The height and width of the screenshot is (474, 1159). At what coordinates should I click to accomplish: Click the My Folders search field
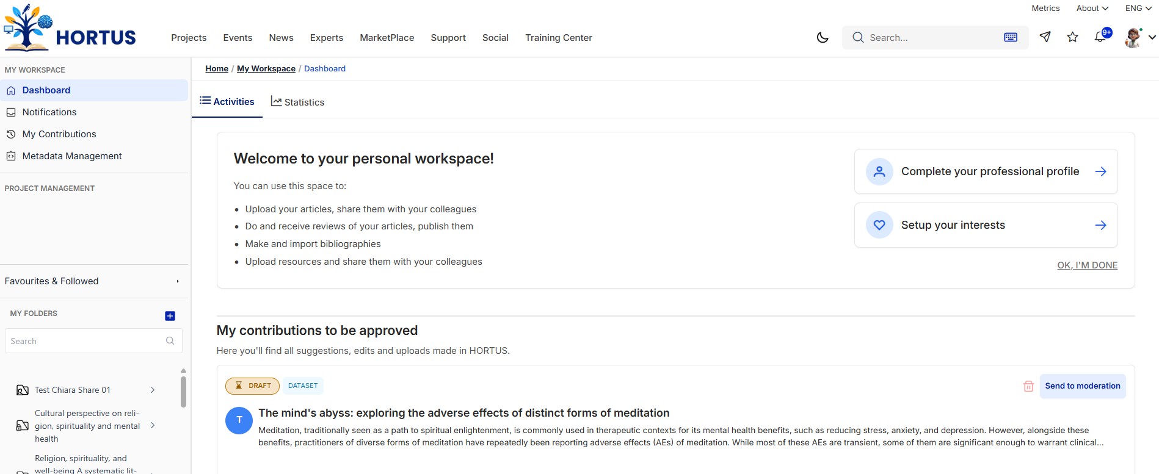[x=93, y=341]
